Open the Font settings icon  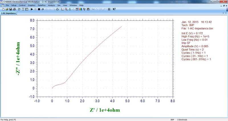coord(84,9)
